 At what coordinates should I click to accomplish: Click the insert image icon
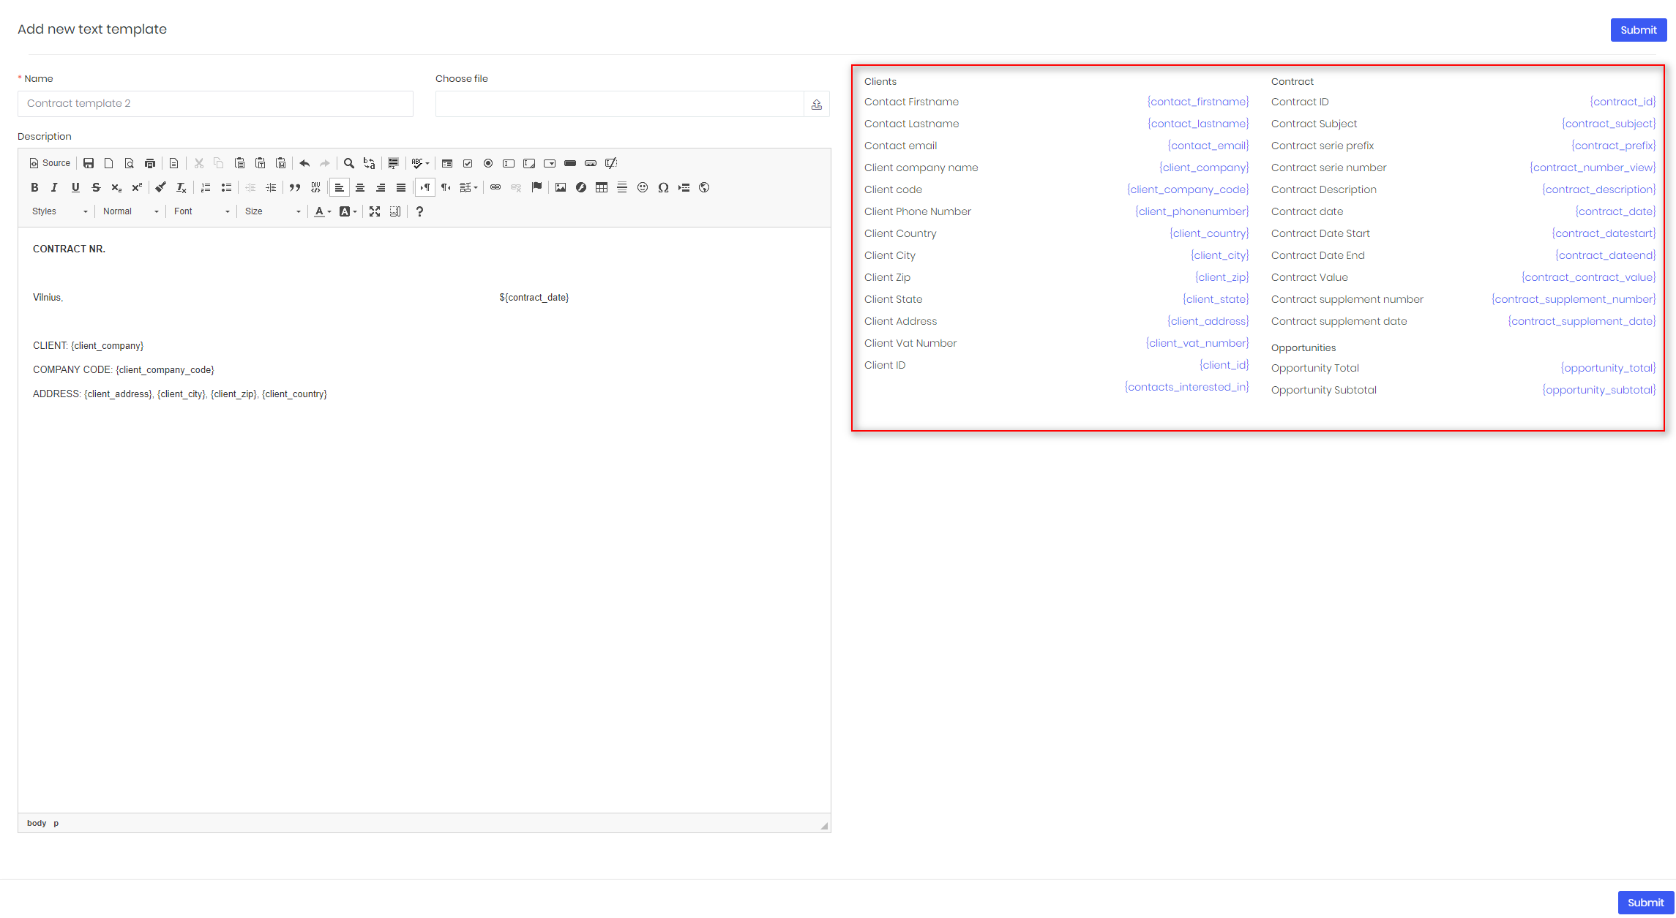pyautogui.click(x=561, y=188)
